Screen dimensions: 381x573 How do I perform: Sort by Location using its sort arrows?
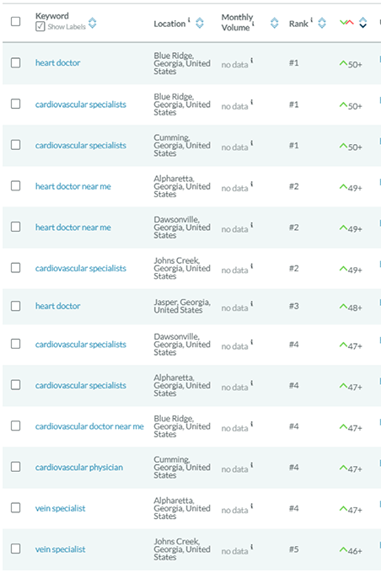pyautogui.click(x=200, y=23)
